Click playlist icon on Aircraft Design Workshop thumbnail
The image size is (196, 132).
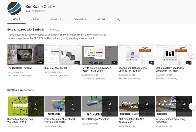(110, 108)
